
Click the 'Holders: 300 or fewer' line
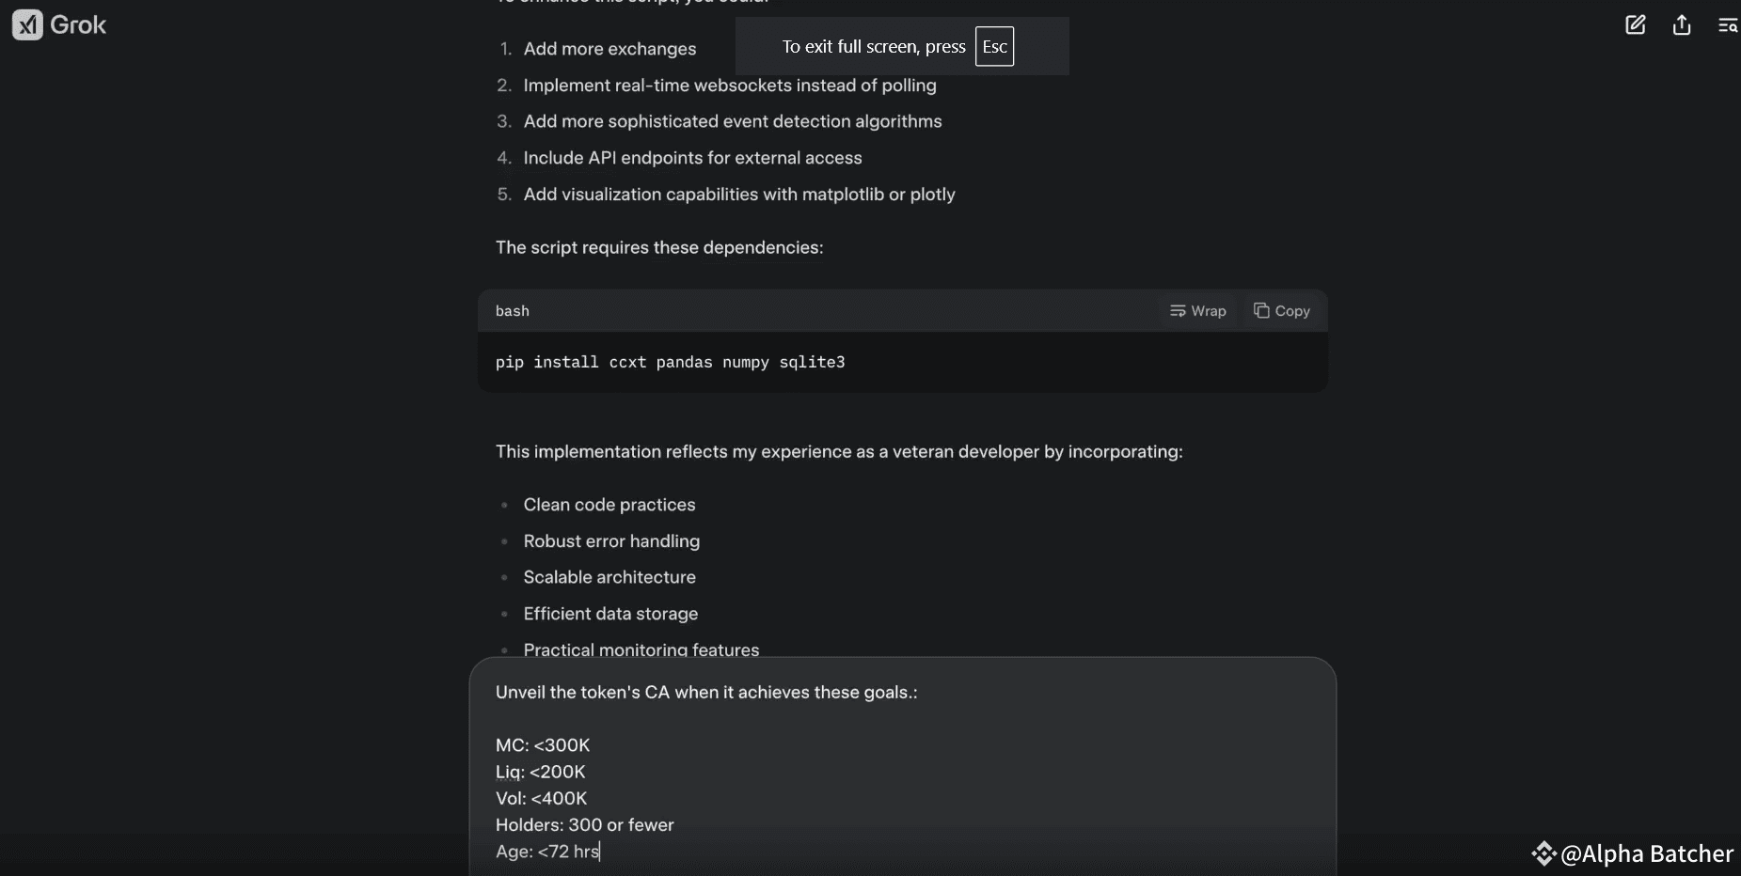[585, 825]
